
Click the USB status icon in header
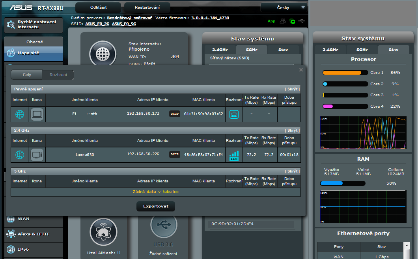pos(302,21)
